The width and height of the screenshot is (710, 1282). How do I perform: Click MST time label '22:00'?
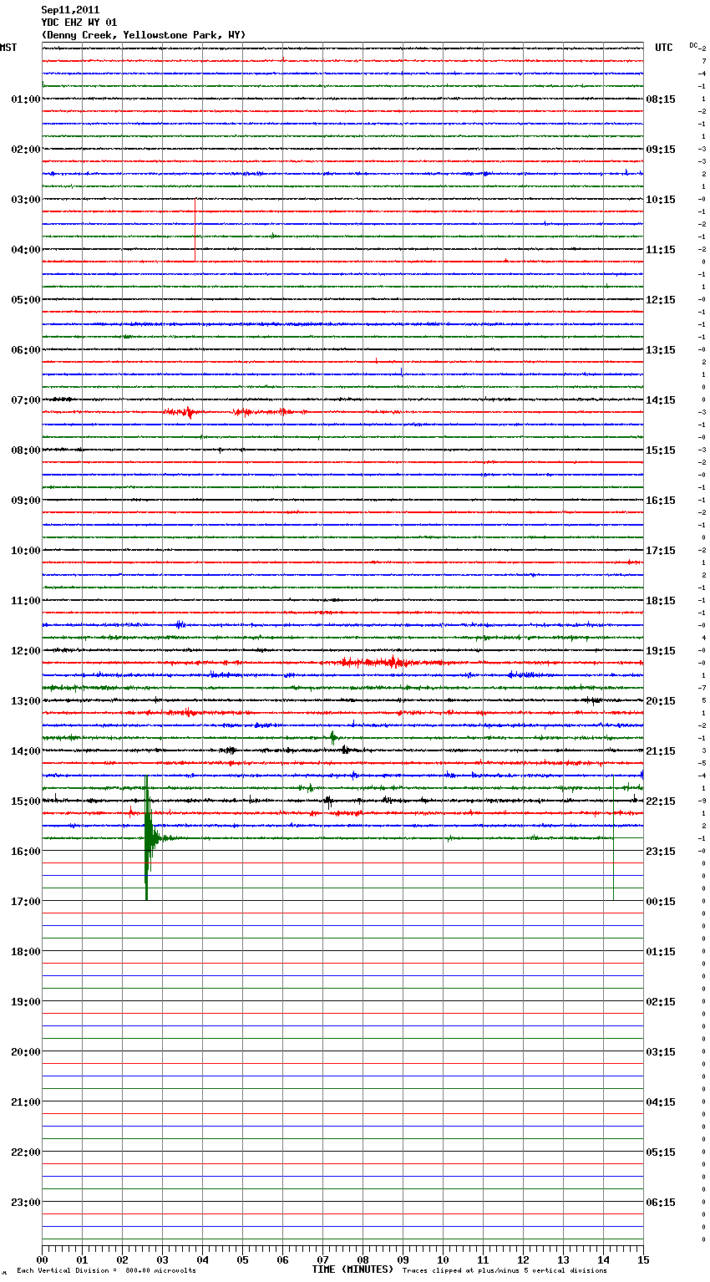pyautogui.click(x=25, y=1152)
